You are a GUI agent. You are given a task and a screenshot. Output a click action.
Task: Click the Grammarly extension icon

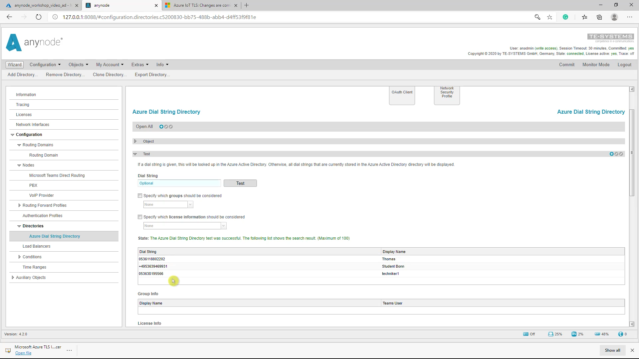pyautogui.click(x=565, y=17)
